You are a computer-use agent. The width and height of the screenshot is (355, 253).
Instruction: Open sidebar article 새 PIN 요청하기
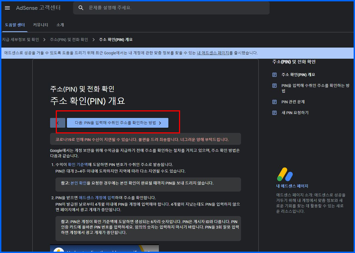(x=295, y=113)
